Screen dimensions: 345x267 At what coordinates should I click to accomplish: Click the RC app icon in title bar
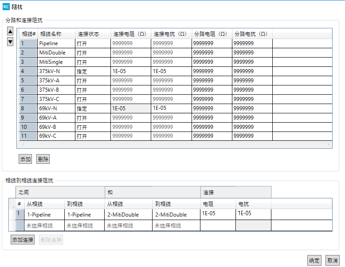coord(6,7)
